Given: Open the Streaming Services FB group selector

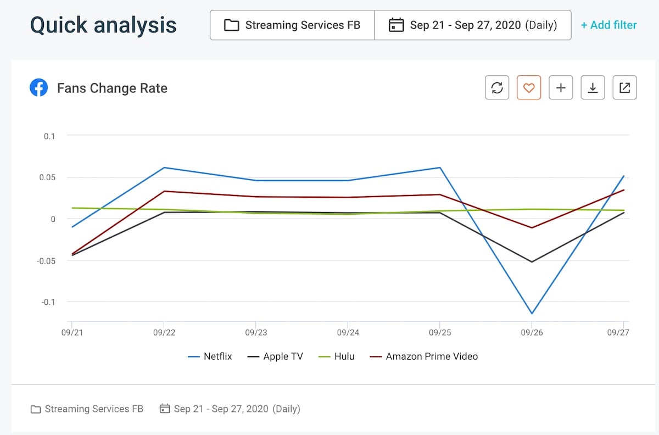Looking at the screenshot, I should point(292,25).
